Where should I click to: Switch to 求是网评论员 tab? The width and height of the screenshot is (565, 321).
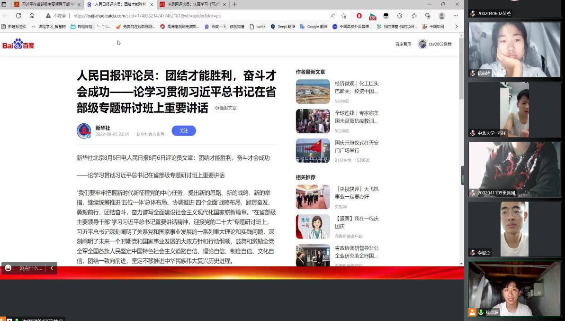click(x=193, y=4)
